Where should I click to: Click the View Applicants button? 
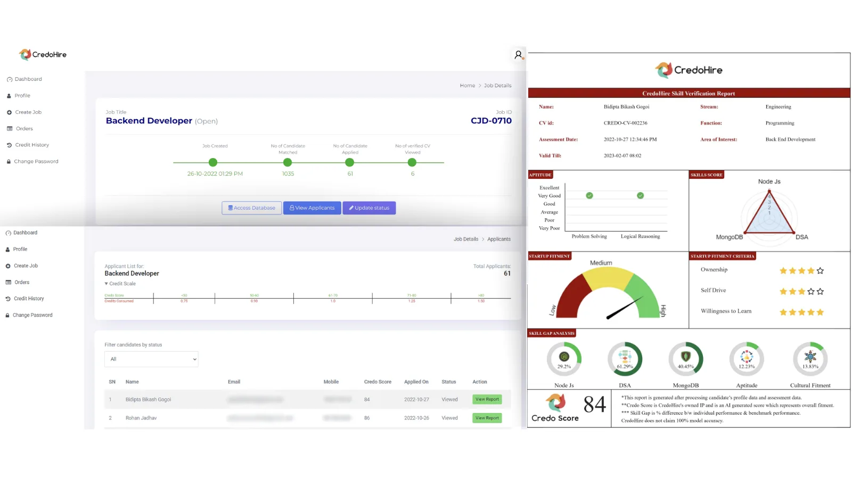point(312,208)
